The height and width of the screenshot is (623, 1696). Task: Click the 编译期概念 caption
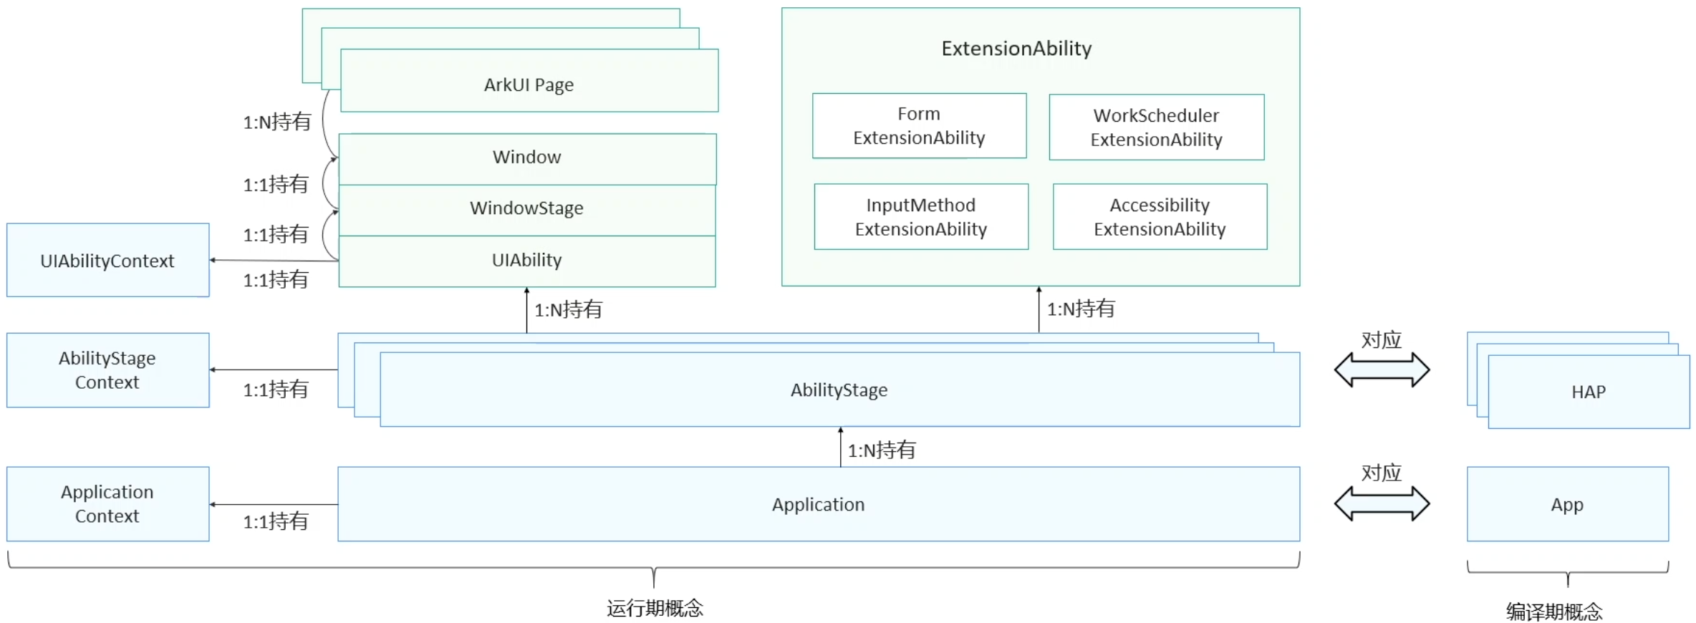[1555, 612]
